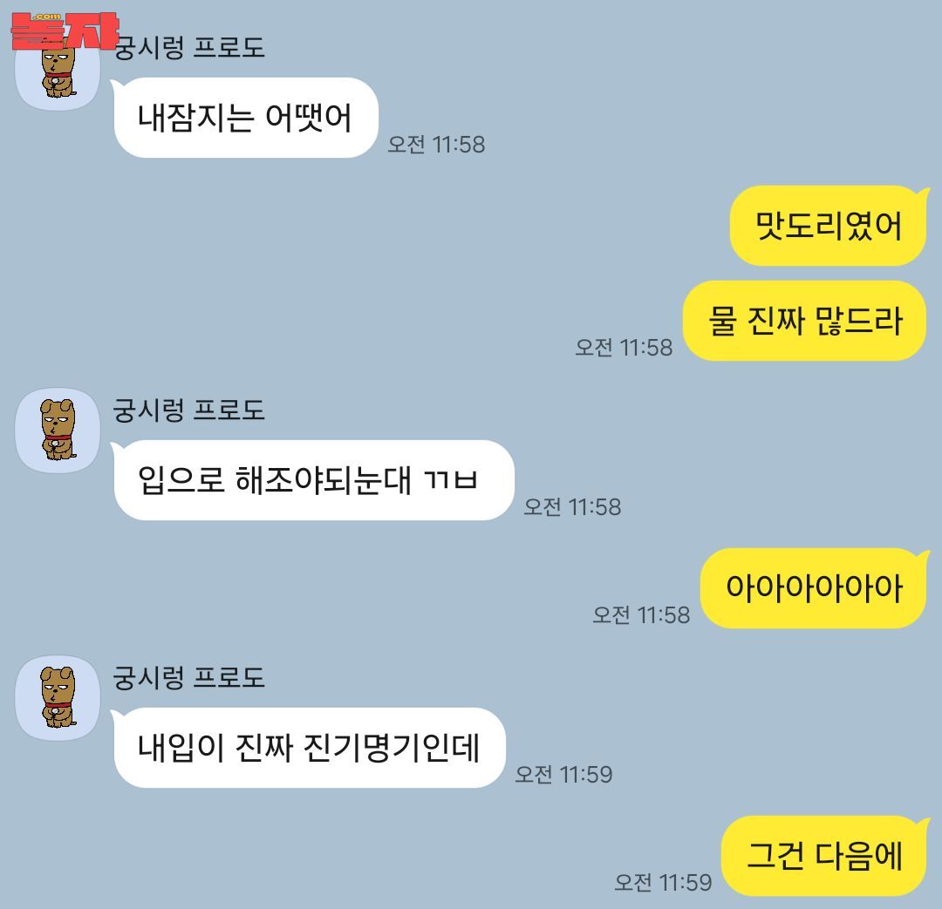Tap the 오전 11:58 timestamp beside 물 진짜 많드라
This screenshot has height=909, width=942.
(624, 348)
